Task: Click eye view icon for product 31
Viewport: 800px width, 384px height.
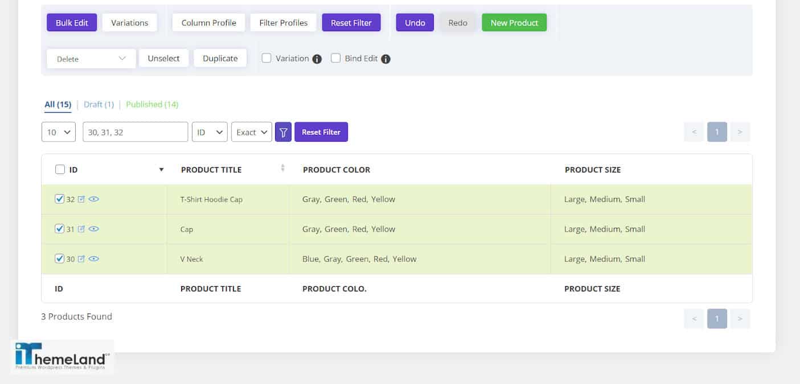Action: pos(94,229)
